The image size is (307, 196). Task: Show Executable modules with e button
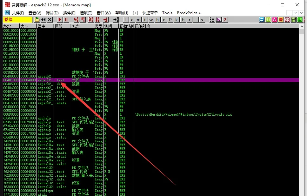[132, 20]
